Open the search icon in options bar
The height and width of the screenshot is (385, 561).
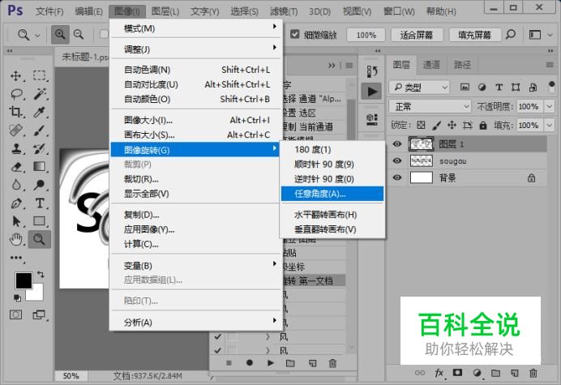click(511, 35)
